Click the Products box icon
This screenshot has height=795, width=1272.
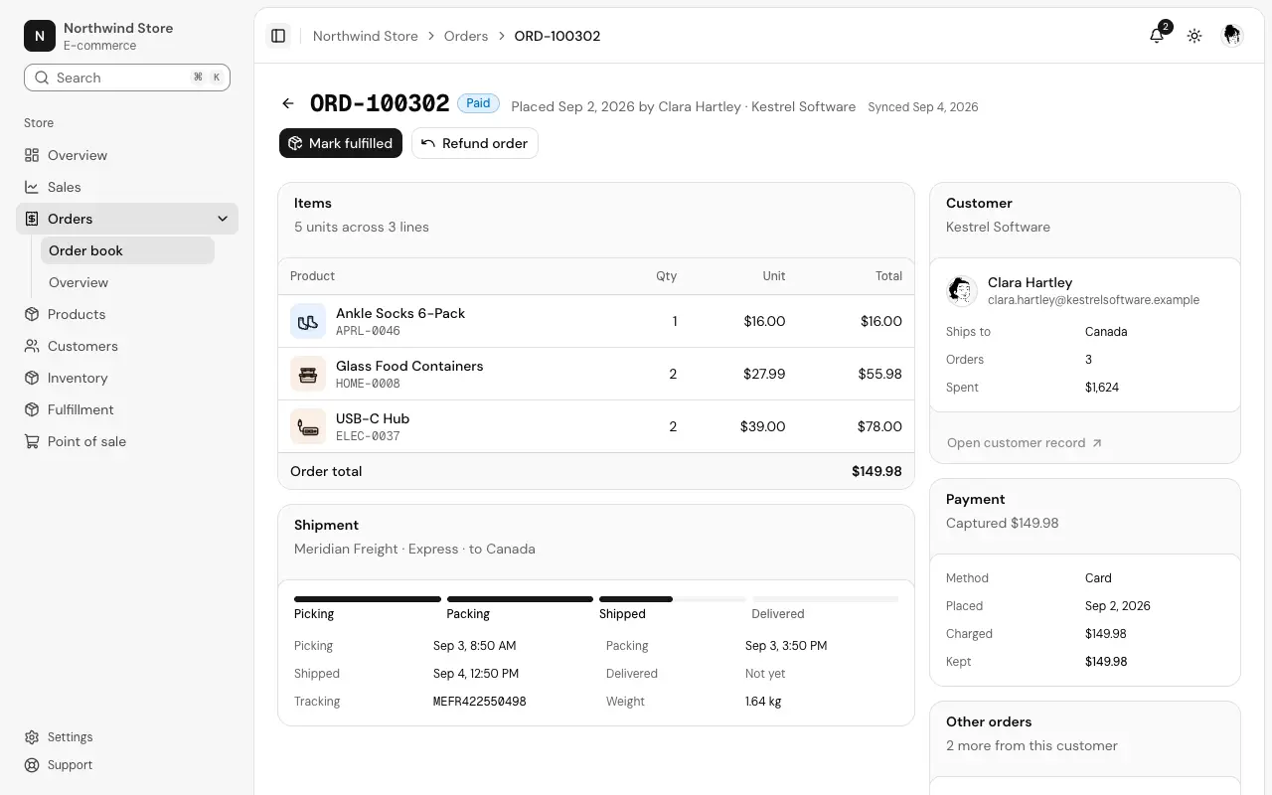(x=32, y=314)
